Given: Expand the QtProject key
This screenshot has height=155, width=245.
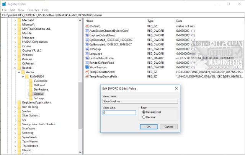Looking at the screenshot, I should (15, 64).
